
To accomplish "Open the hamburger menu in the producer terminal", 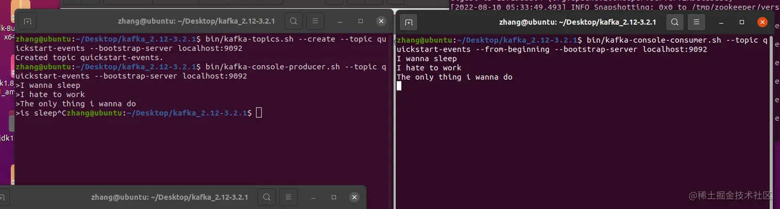I will (315, 22).
